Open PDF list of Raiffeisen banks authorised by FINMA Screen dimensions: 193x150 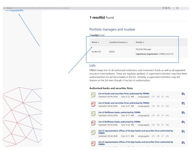click(119, 122)
